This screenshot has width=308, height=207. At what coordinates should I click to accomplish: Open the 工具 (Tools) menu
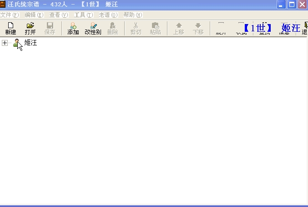83,15
